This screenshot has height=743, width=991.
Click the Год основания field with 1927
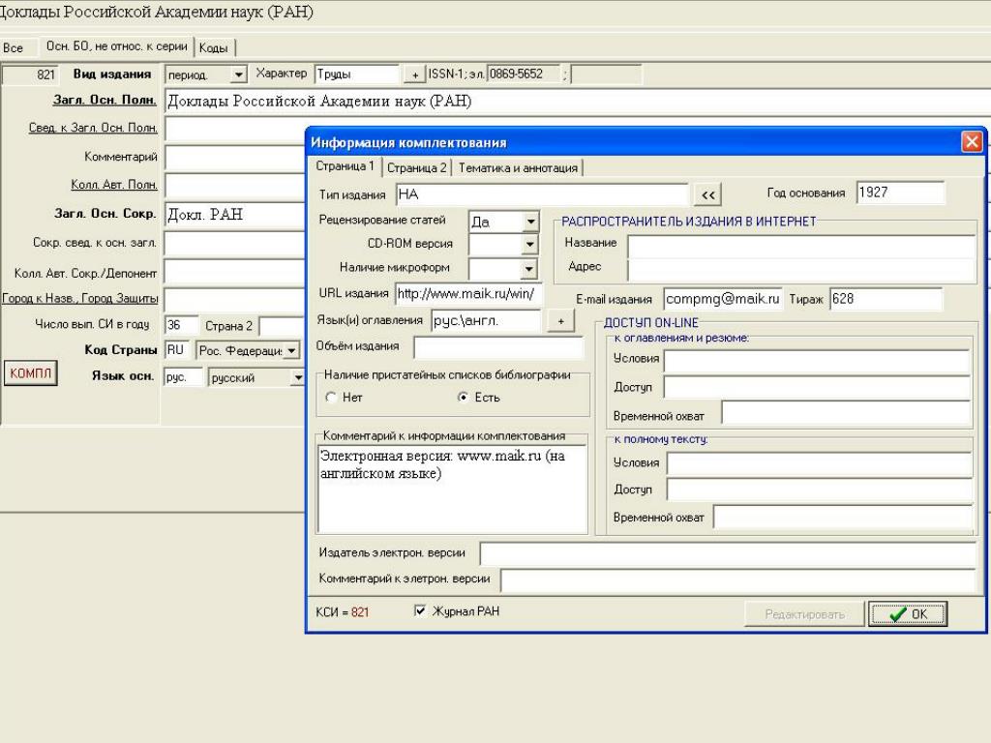(901, 193)
